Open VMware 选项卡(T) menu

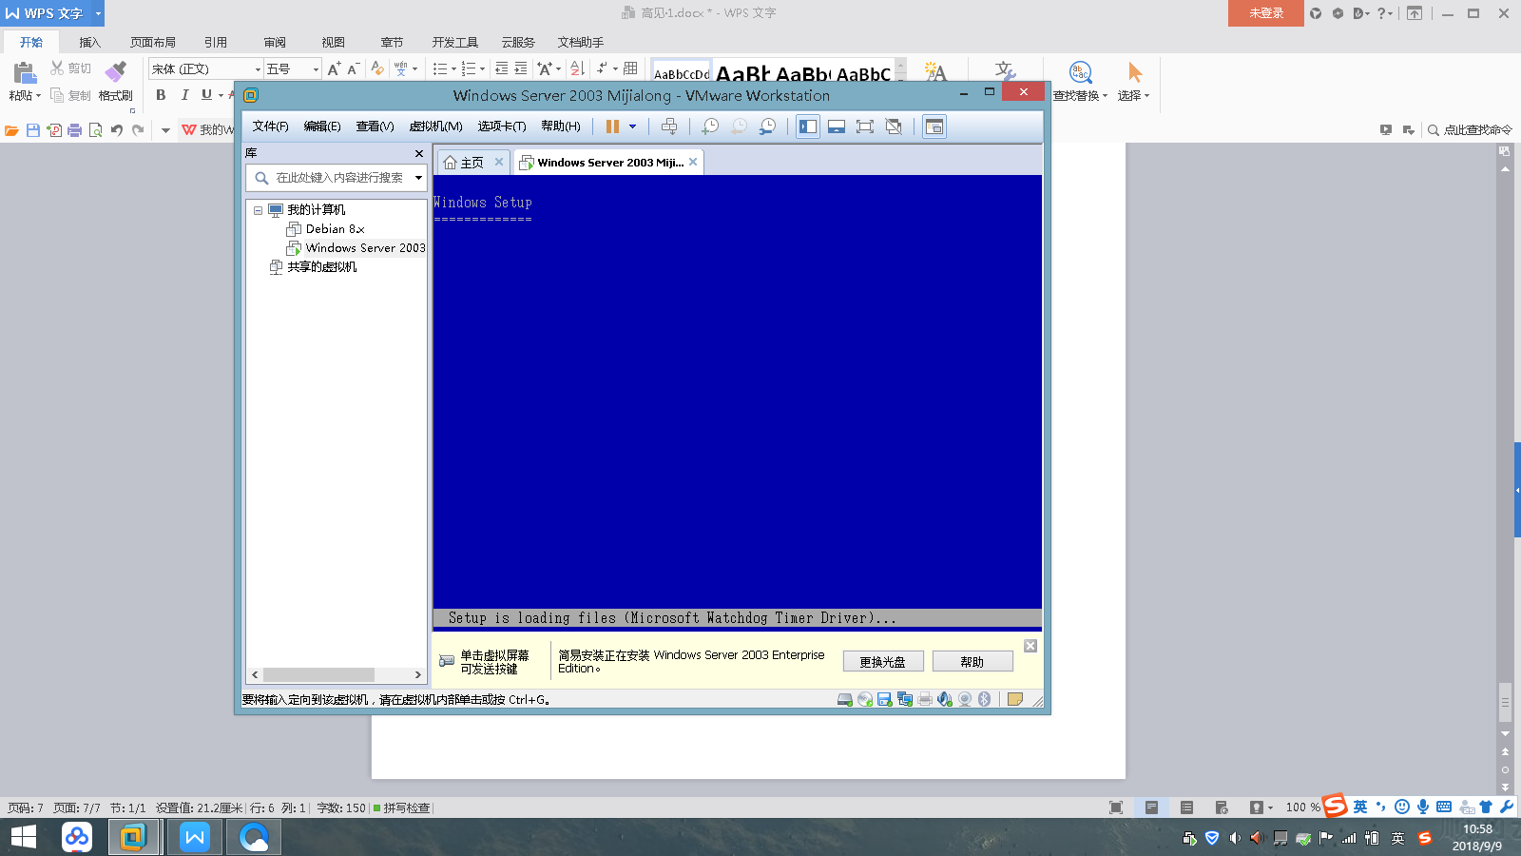[x=502, y=126]
